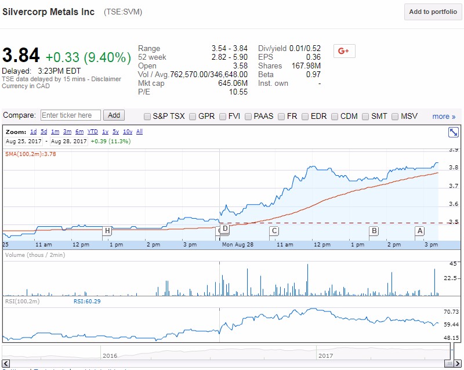464x370 pixels.
Task: Click the Volume (thous / 2min) label
Action: (x=35, y=255)
